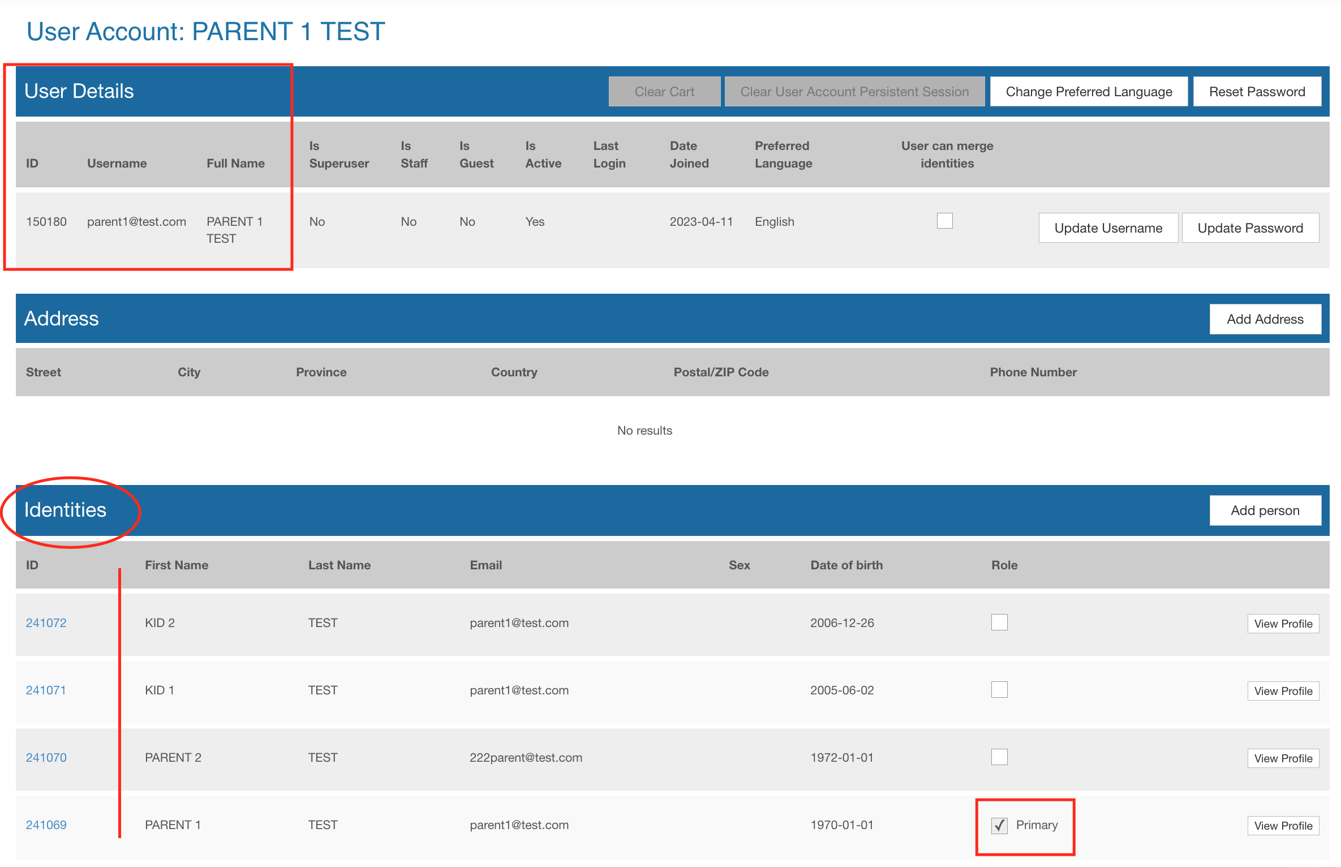The image size is (1341, 867).
Task: Open Change Preferred Language dialog
Action: 1088,92
